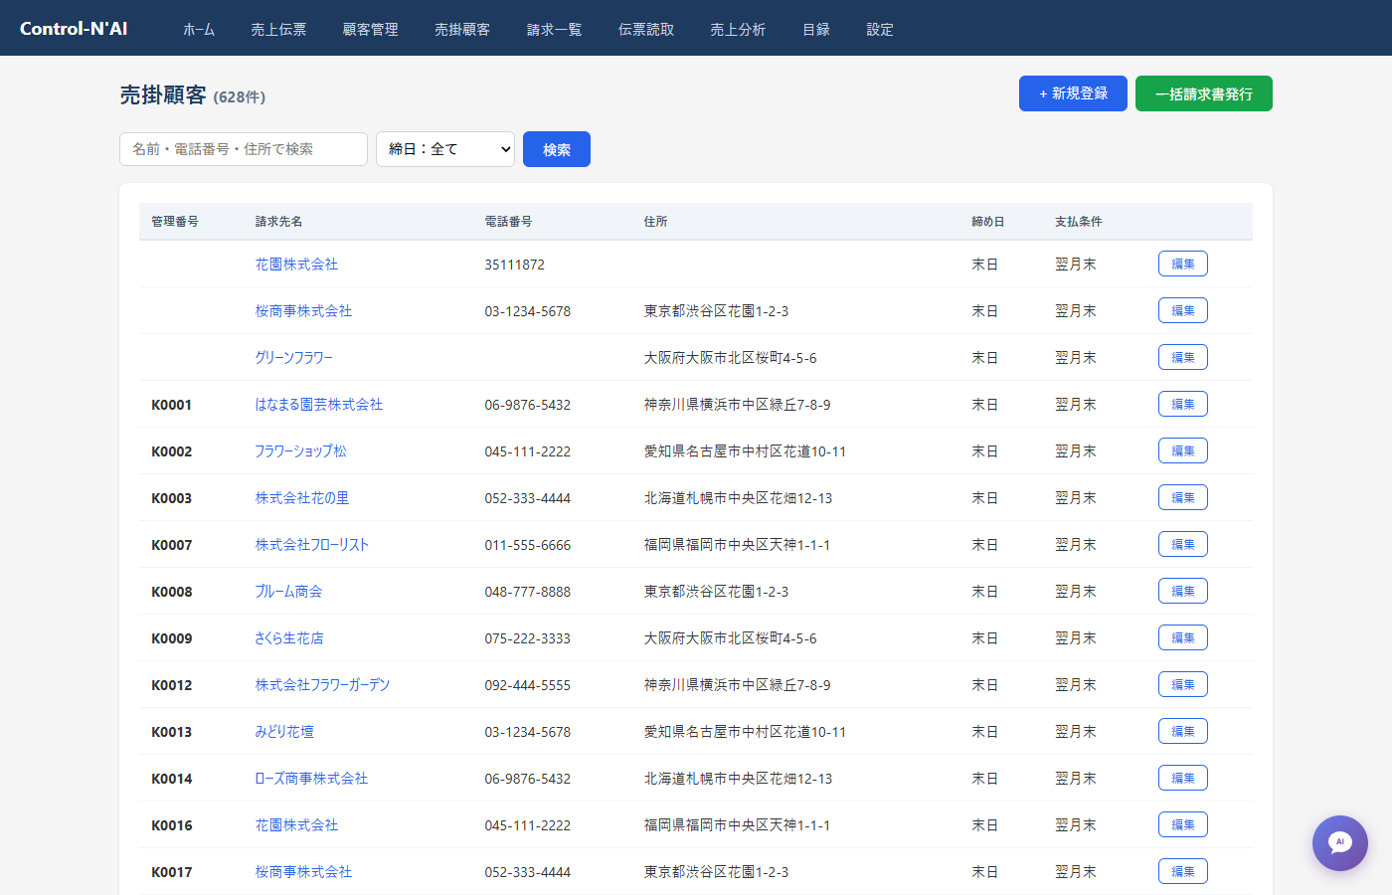
Task: Open the AI chat assistant bubble
Action: 1339,842
